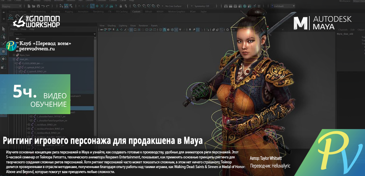Select by hierarchy mode icon
365x176 pixels.
click(x=61, y=6)
